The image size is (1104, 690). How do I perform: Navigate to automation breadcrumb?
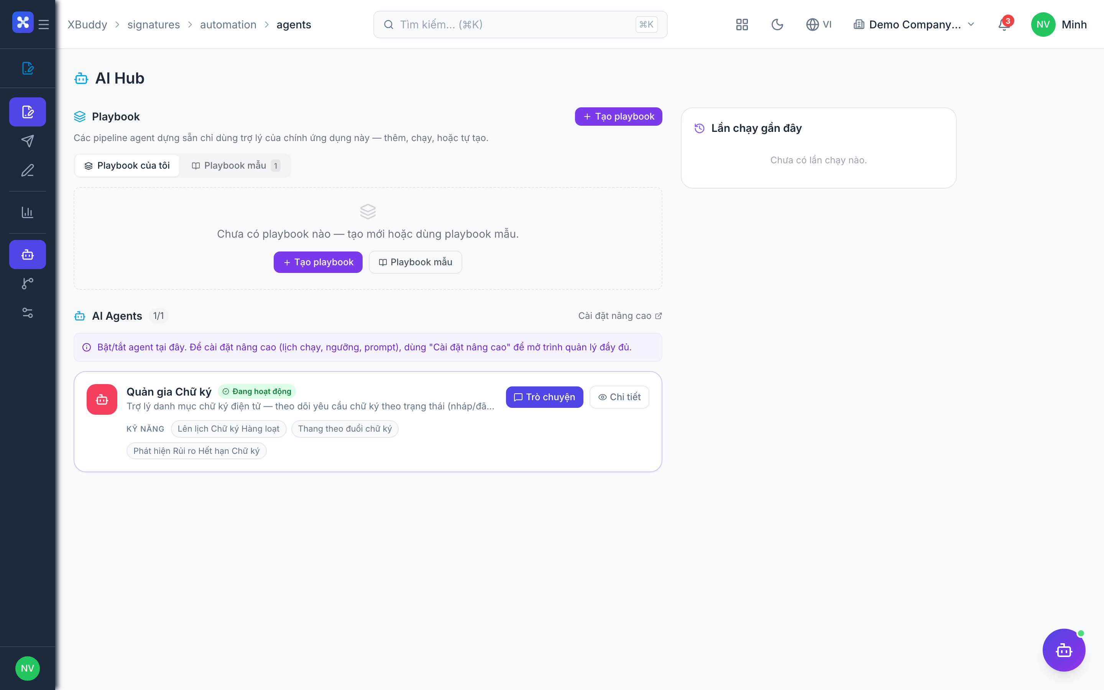coord(228,25)
